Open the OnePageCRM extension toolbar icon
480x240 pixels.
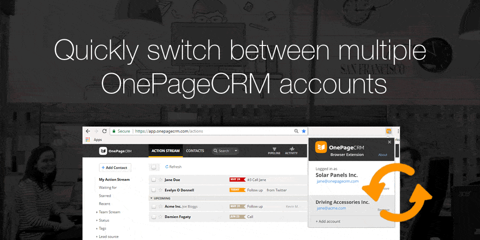[x=389, y=131]
